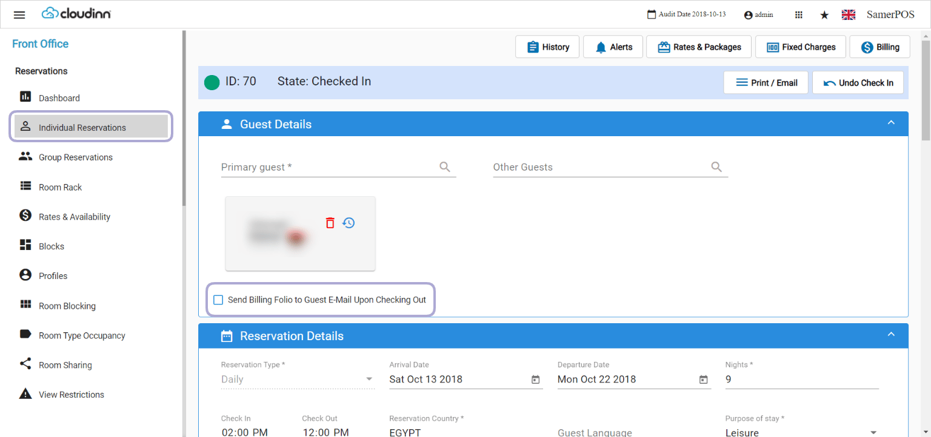Click the SamerPOS property name
931x437 pixels.
(890, 15)
